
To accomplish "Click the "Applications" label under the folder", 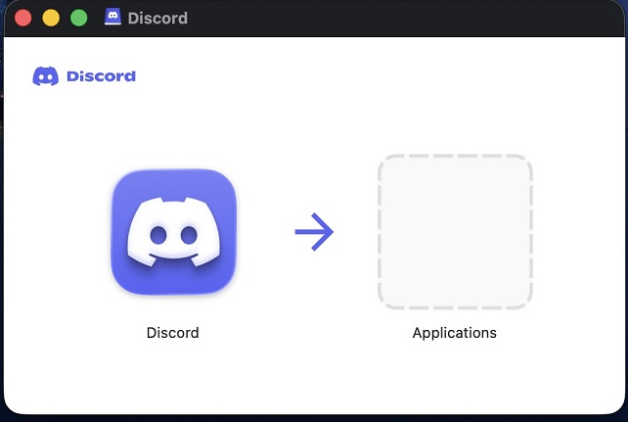I will point(455,333).
